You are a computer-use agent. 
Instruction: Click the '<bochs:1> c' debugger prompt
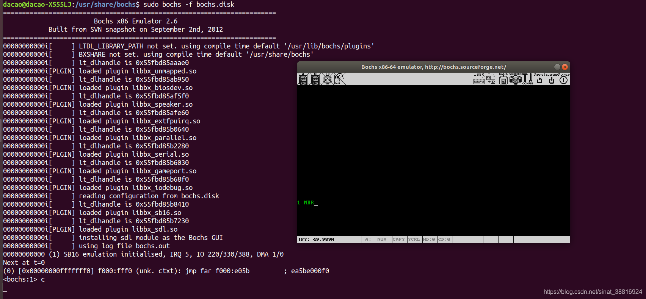[x=24, y=279]
